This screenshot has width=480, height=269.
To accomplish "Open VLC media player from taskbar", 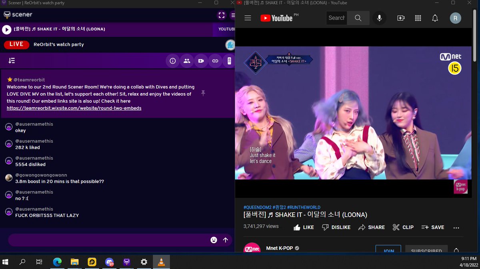I will 161,262.
